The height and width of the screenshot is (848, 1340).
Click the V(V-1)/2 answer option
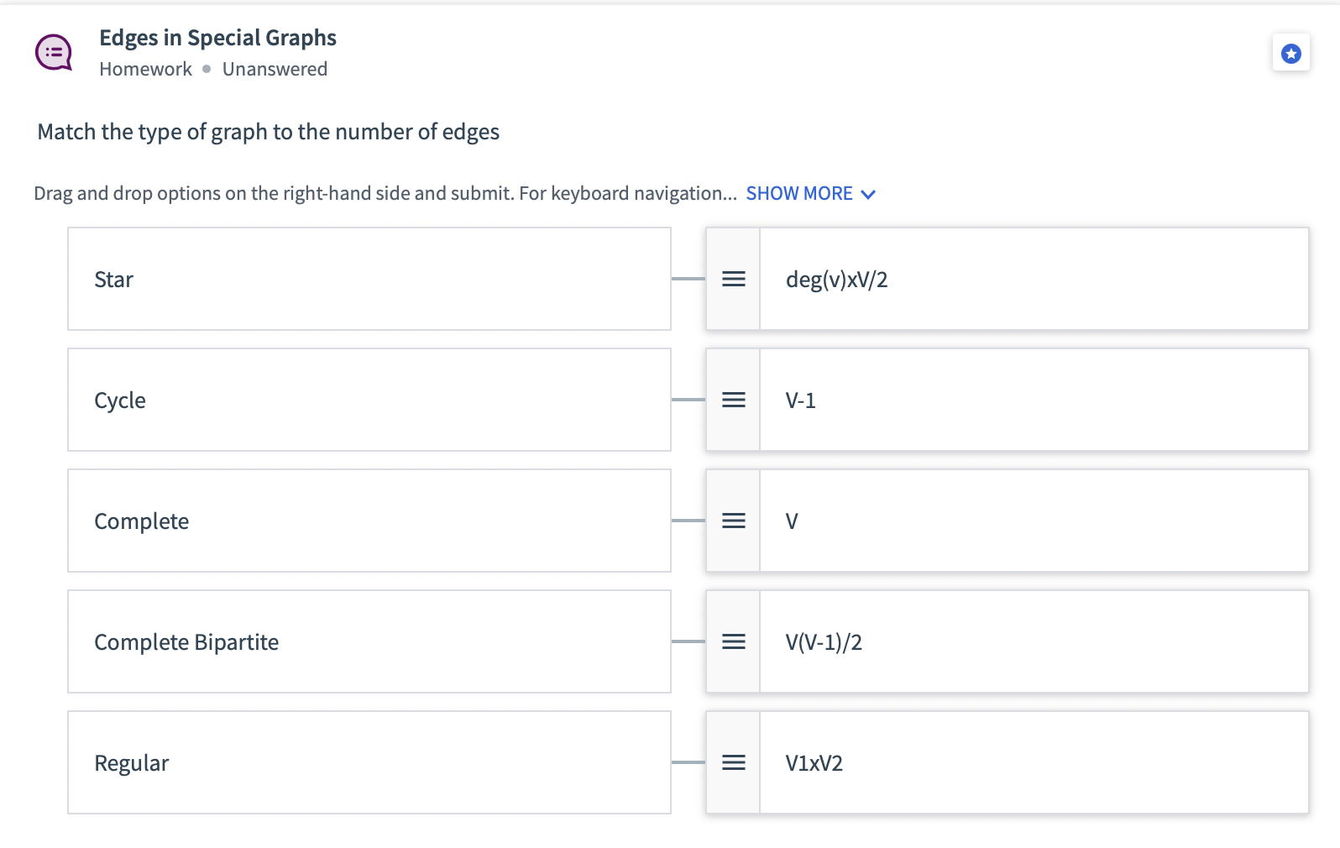pyautogui.click(x=1033, y=641)
